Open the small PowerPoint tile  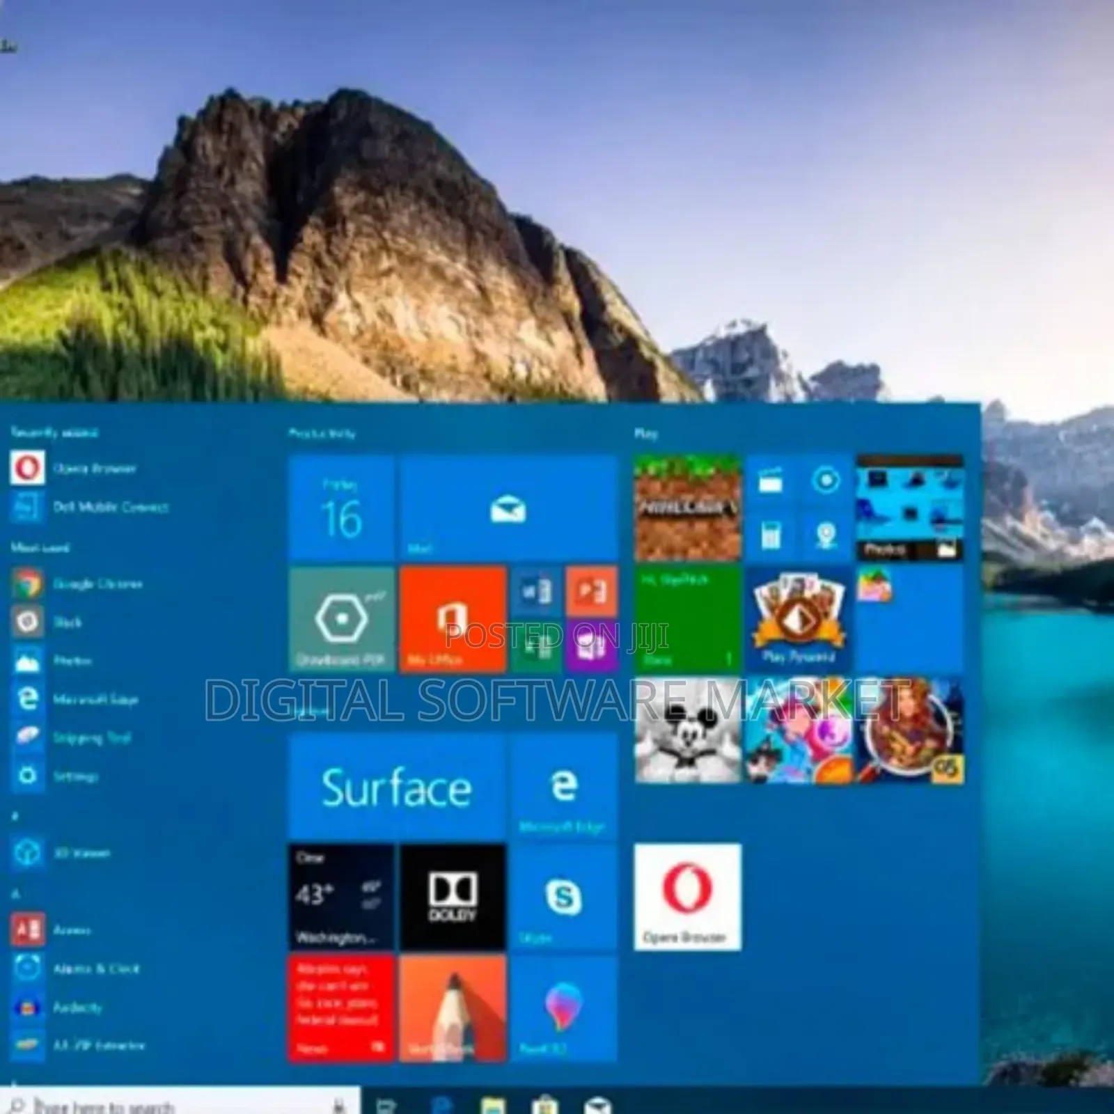592,592
